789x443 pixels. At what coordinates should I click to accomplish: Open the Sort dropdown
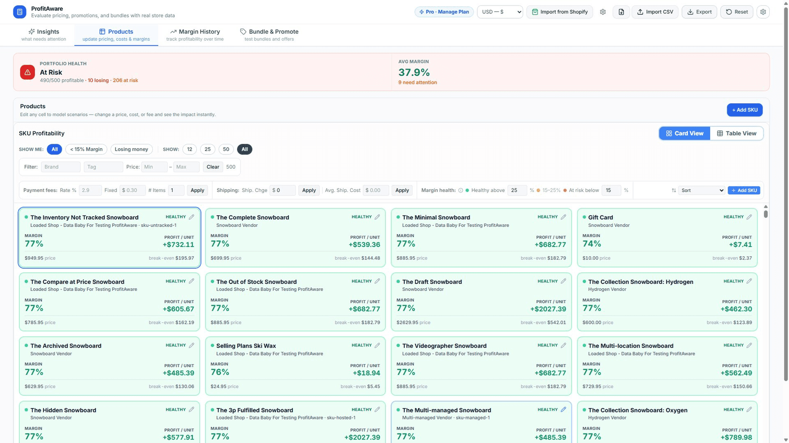coord(702,190)
